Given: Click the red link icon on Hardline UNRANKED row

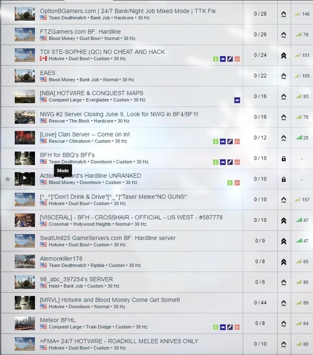Looking at the screenshot, I should tap(237, 183).
